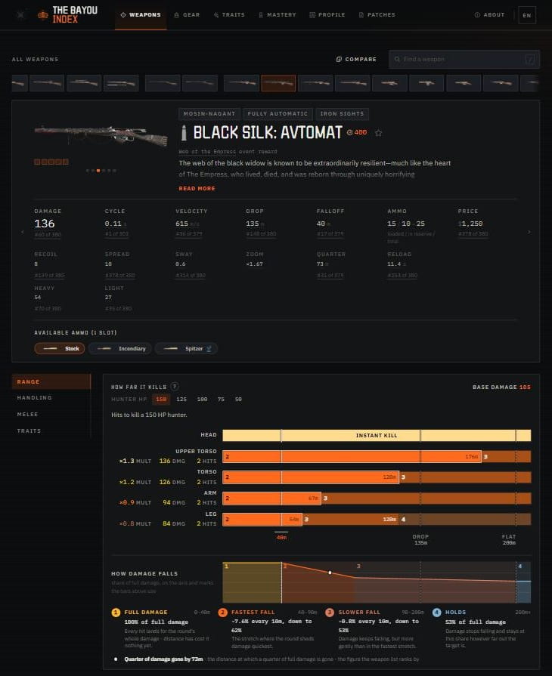Add Black Silk: Avtomat to favorites with the star
This screenshot has height=676, width=552.
click(379, 133)
